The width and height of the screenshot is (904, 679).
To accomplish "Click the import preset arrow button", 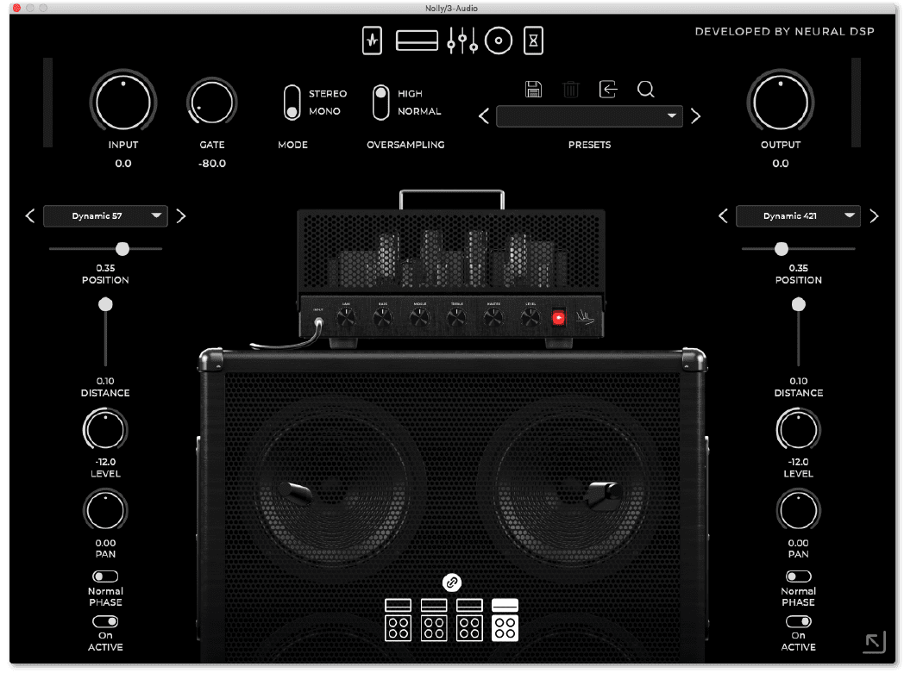I will (609, 89).
